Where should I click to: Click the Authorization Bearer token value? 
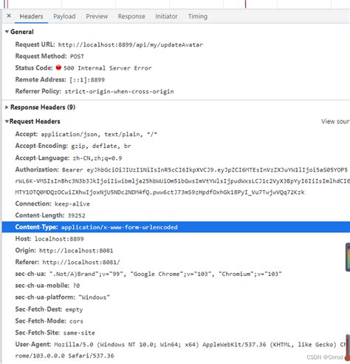point(182,181)
